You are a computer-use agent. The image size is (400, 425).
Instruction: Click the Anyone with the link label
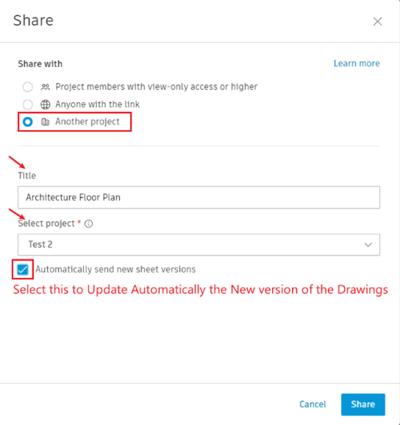(98, 104)
